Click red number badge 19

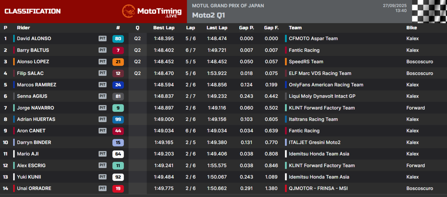[118, 188]
